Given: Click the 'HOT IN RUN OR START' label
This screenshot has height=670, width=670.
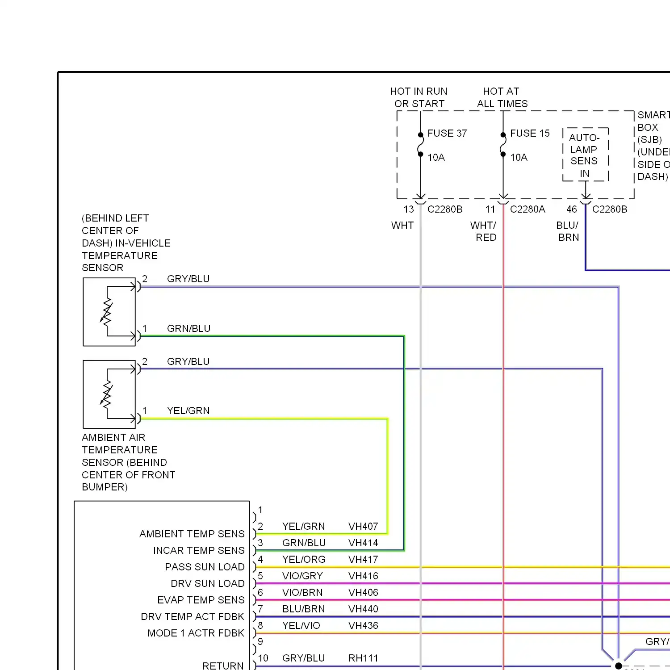Looking at the screenshot, I should pyautogui.click(x=419, y=97).
